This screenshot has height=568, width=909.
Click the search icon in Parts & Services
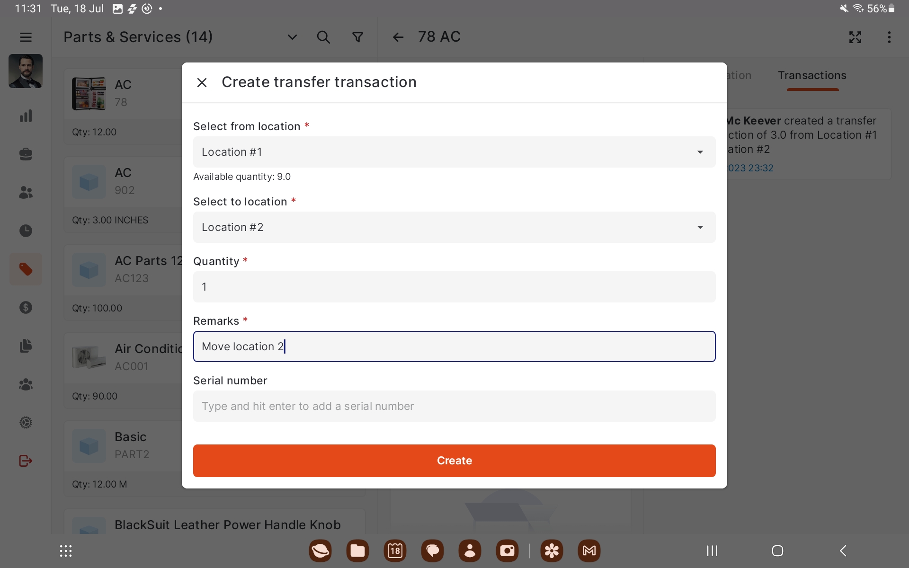pyautogui.click(x=323, y=37)
